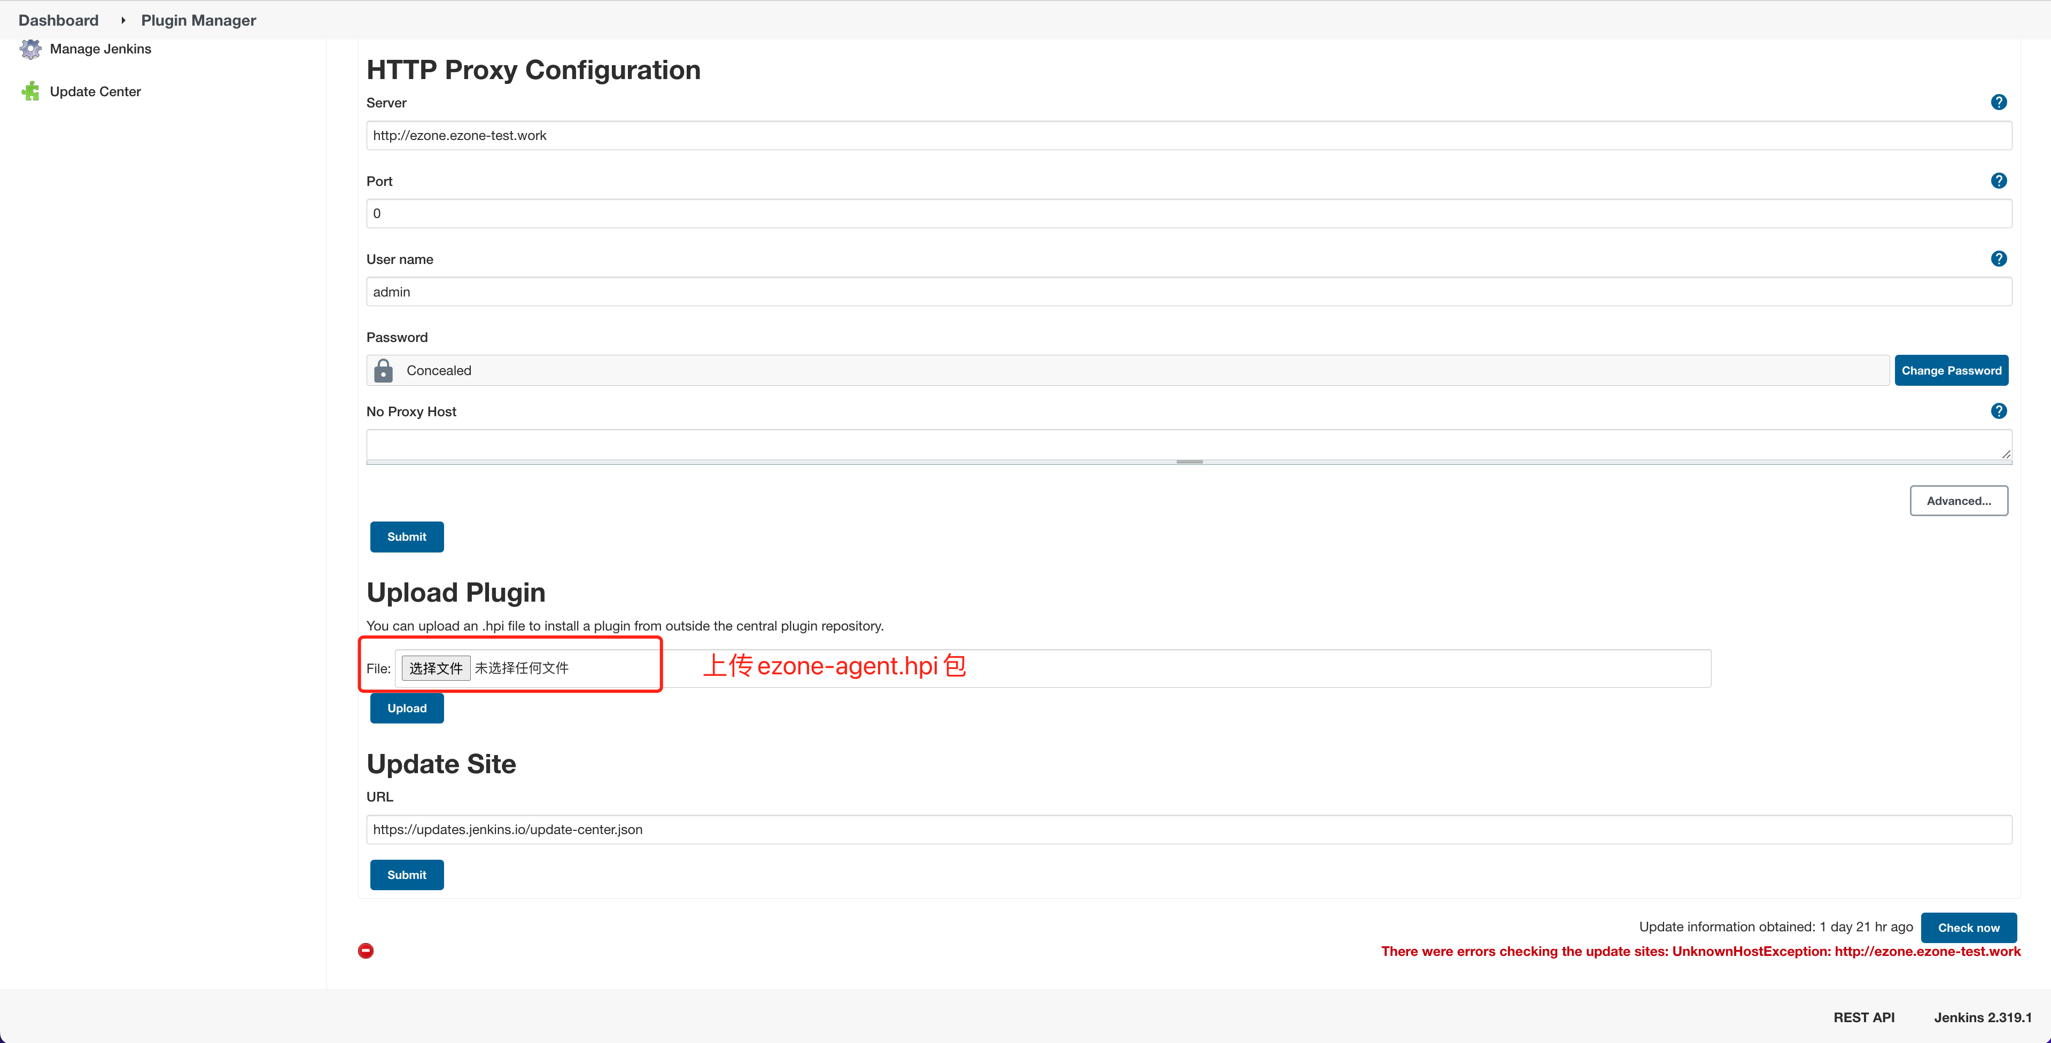Click the REST API footer link
The width and height of the screenshot is (2051, 1043).
click(x=1864, y=1017)
